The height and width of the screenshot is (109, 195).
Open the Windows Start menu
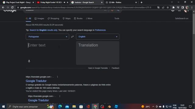pyautogui.click(x=3, y=107)
